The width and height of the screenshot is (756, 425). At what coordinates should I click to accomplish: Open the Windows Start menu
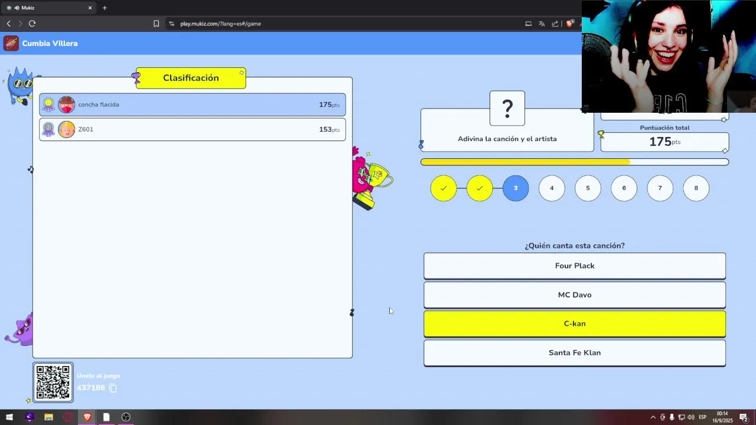click(9, 417)
